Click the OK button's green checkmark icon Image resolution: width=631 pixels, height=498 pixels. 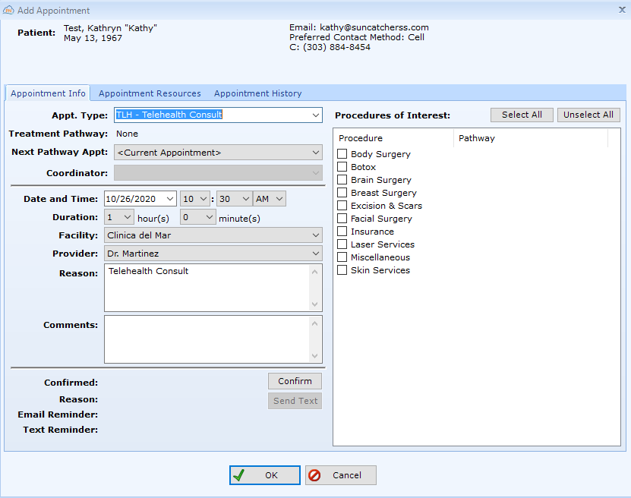pos(239,474)
